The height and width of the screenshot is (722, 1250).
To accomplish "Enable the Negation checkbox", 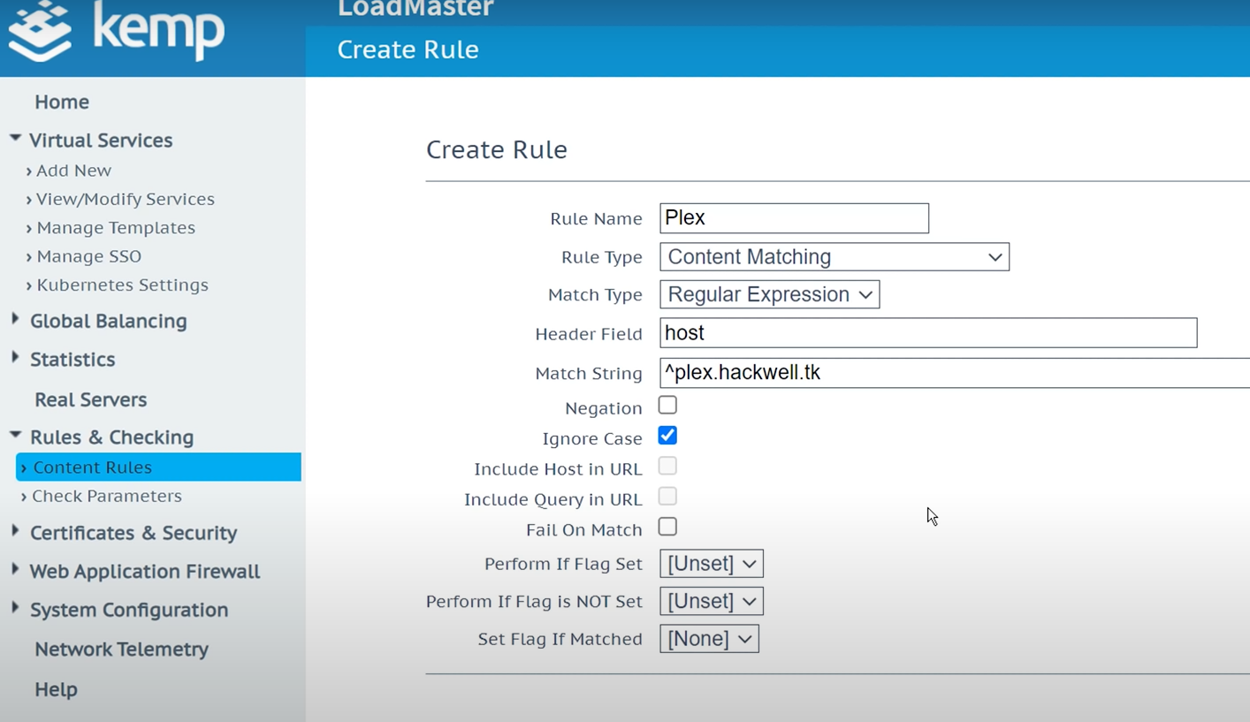I will point(667,406).
